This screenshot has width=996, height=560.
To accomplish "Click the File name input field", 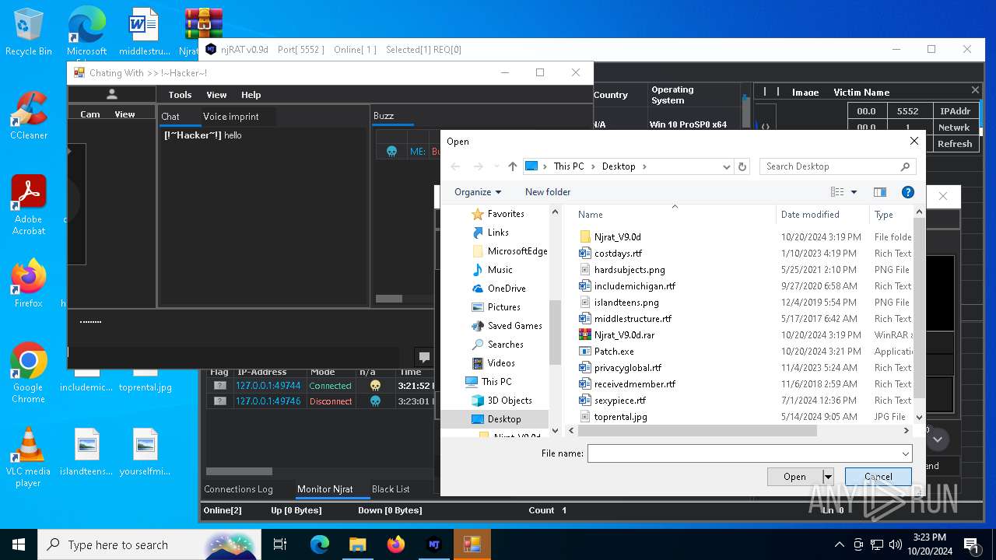I will pos(743,453).
